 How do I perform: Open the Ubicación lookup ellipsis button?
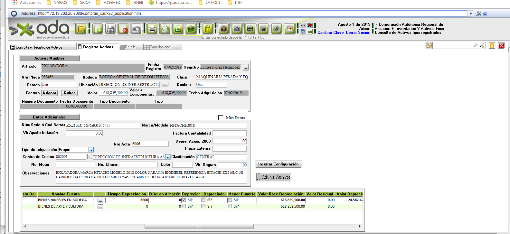pos(165,85)
